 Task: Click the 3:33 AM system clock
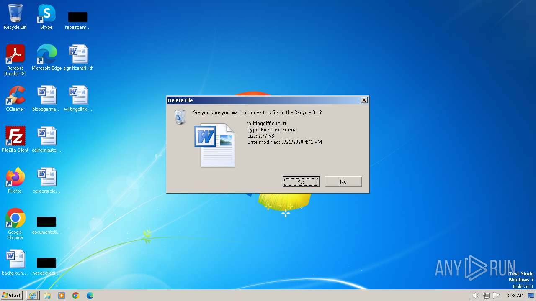point(515,296)
